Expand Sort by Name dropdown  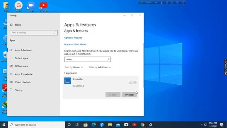(x=74, y=67)
